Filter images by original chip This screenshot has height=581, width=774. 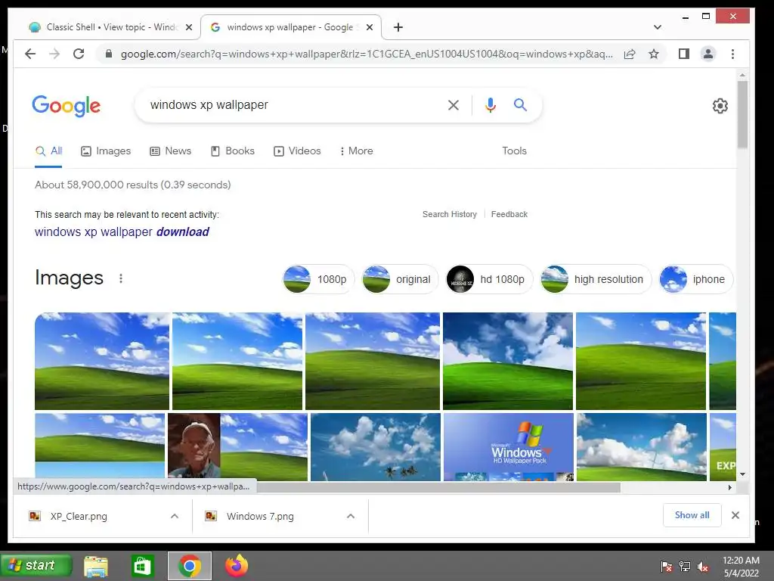[x=400, y=279]
